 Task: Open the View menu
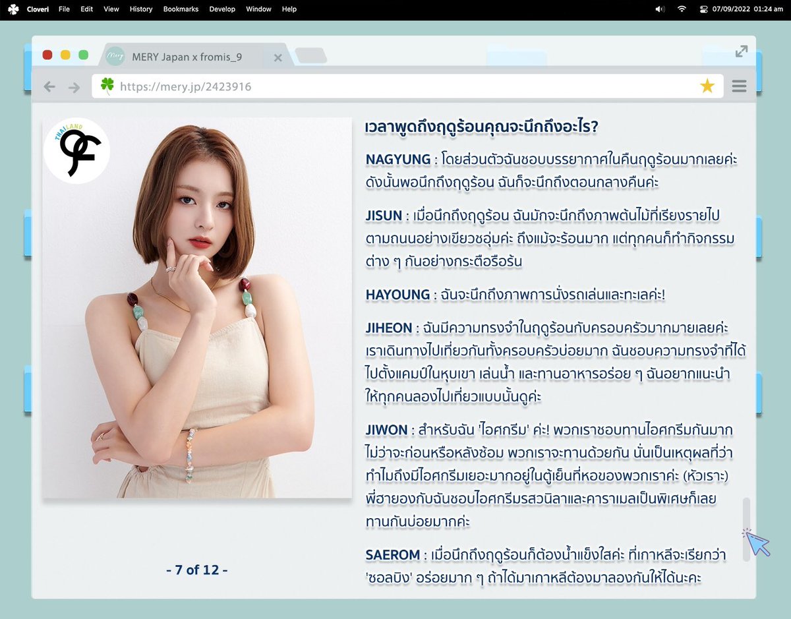(x=111, y=9)
